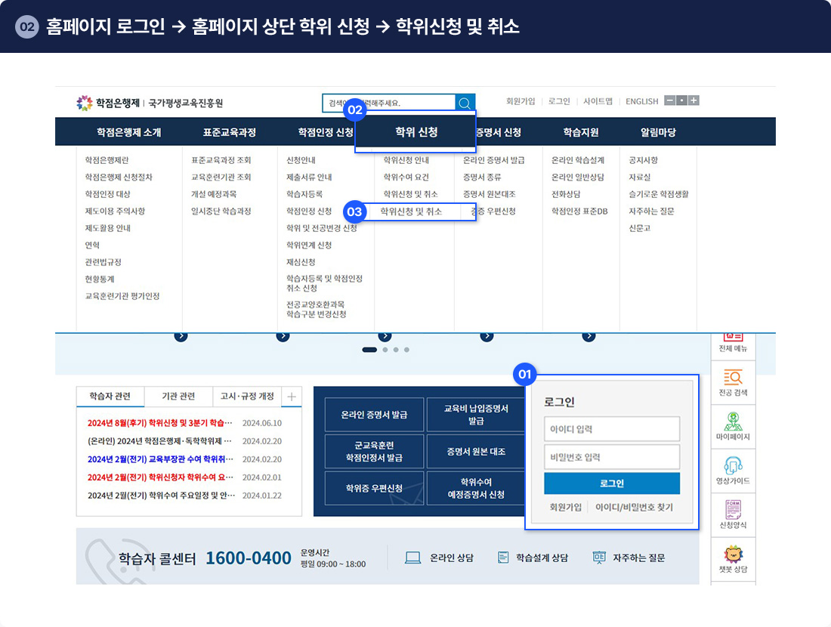Click 온라인 상담 laptop icon
831x627 pixels.
(413, 558)
